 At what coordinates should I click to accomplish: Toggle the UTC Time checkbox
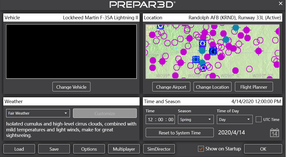(x=259, y=119)
